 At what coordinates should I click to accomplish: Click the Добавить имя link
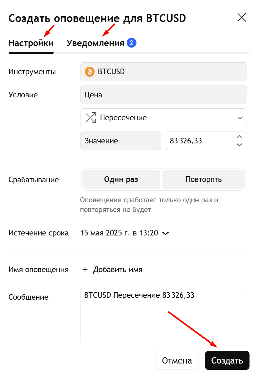118,270
